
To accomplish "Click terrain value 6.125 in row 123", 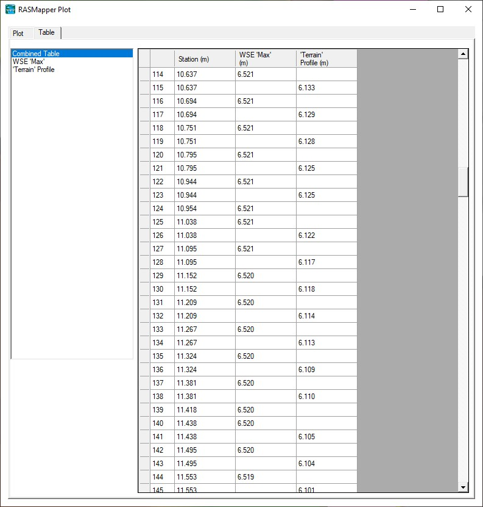I will pos(326,195).
